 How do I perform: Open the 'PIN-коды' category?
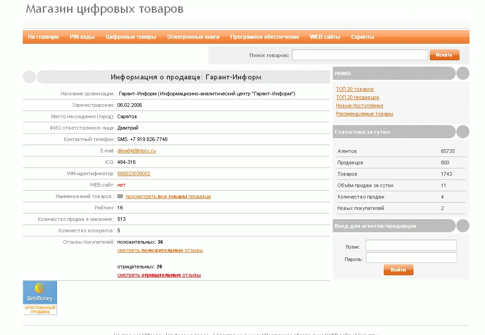pos(82,37)
